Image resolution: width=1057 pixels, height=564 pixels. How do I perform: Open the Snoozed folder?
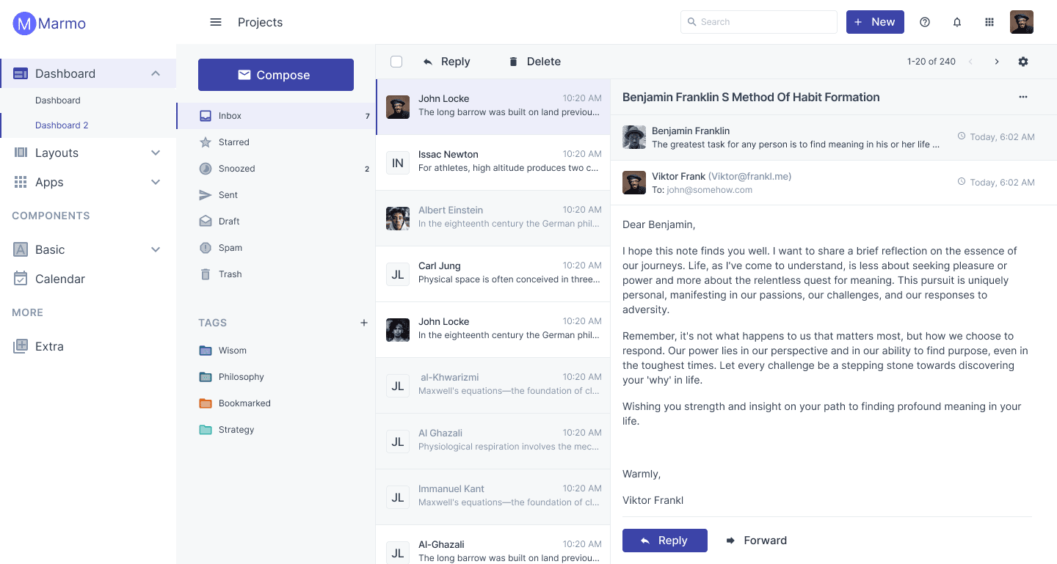tap(275, 169)
